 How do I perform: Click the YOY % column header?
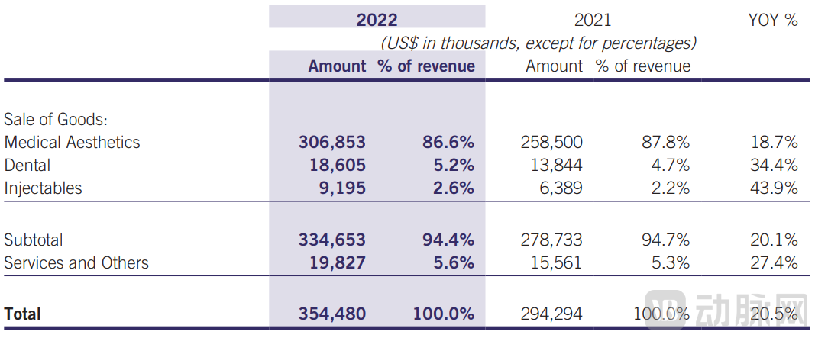(x=773, y=20)
